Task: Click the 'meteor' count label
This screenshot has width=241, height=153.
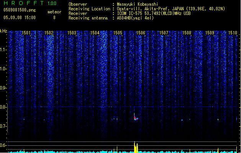Action: [x=54, y=12]
